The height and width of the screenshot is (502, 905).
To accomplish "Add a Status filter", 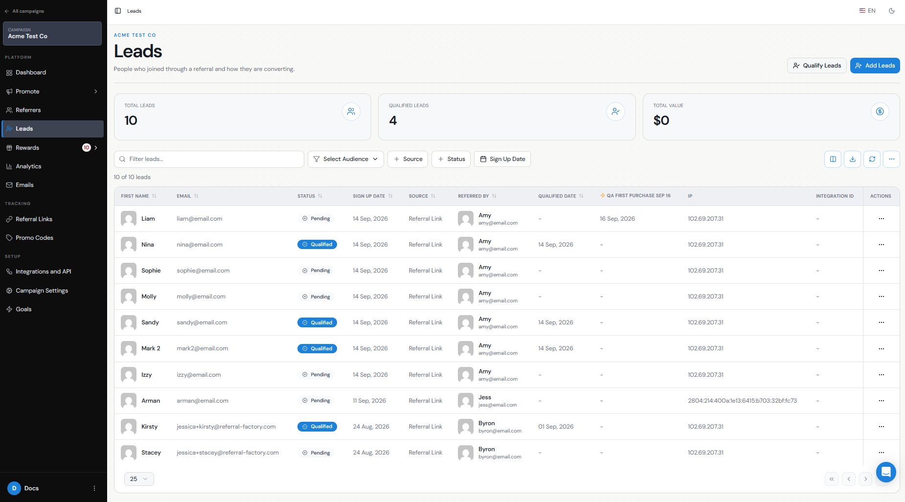I will pyautogui.click(x=451, y=159).
